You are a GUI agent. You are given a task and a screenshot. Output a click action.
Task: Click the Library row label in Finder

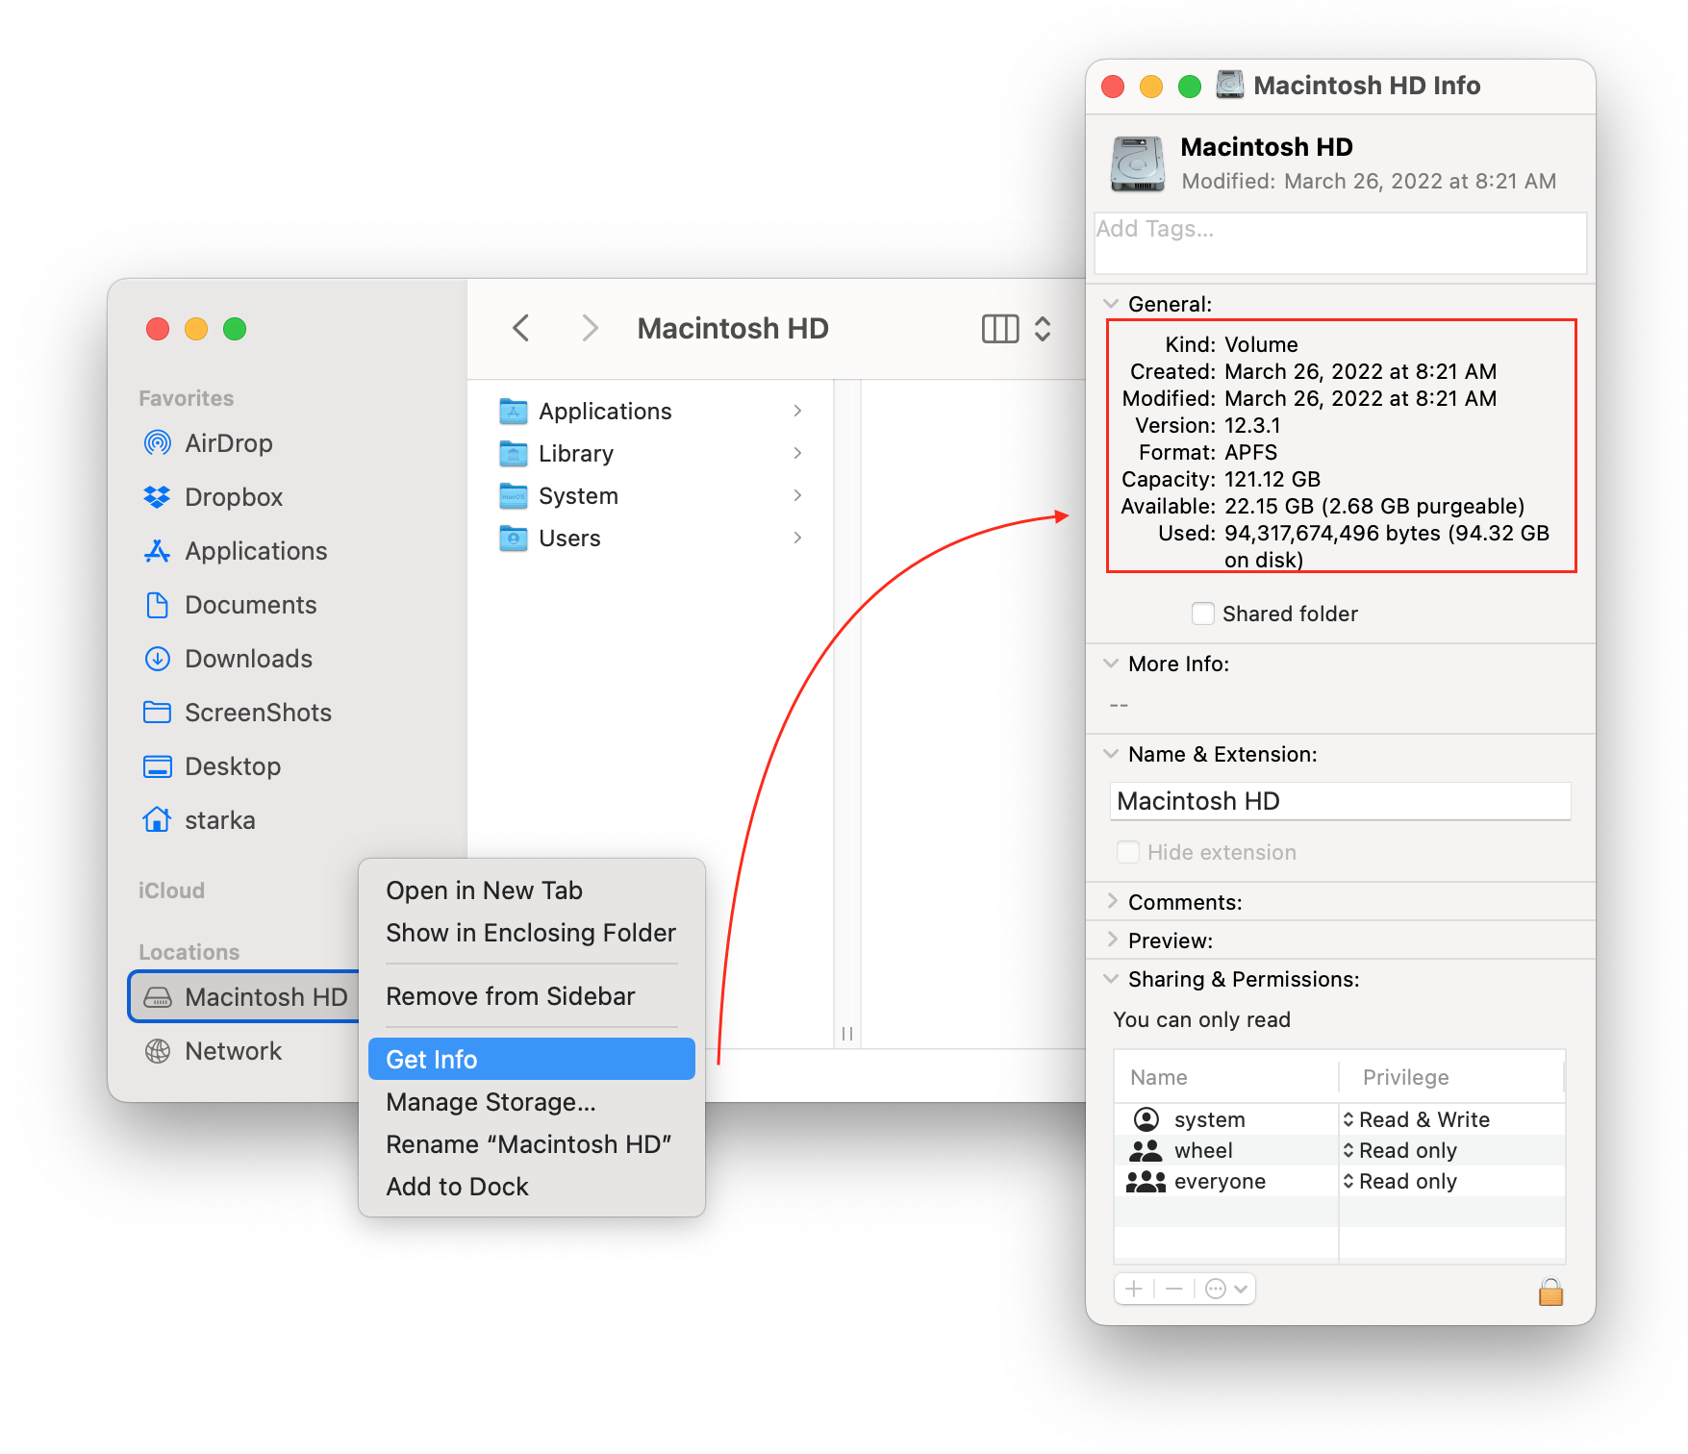pyautogui.click(x=576, y=454)
